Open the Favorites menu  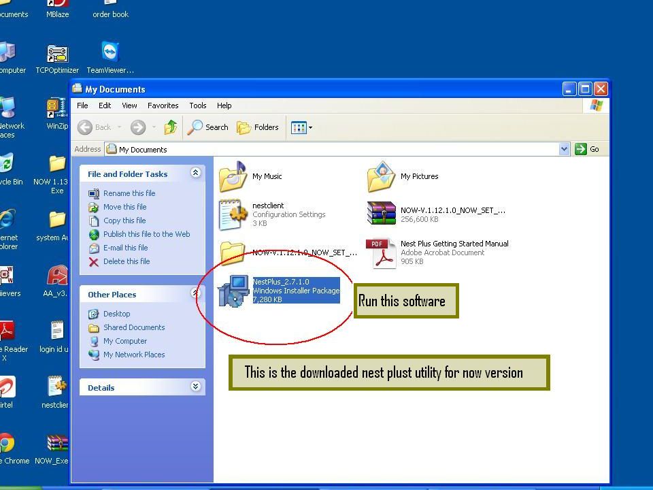tap(163, 105)
